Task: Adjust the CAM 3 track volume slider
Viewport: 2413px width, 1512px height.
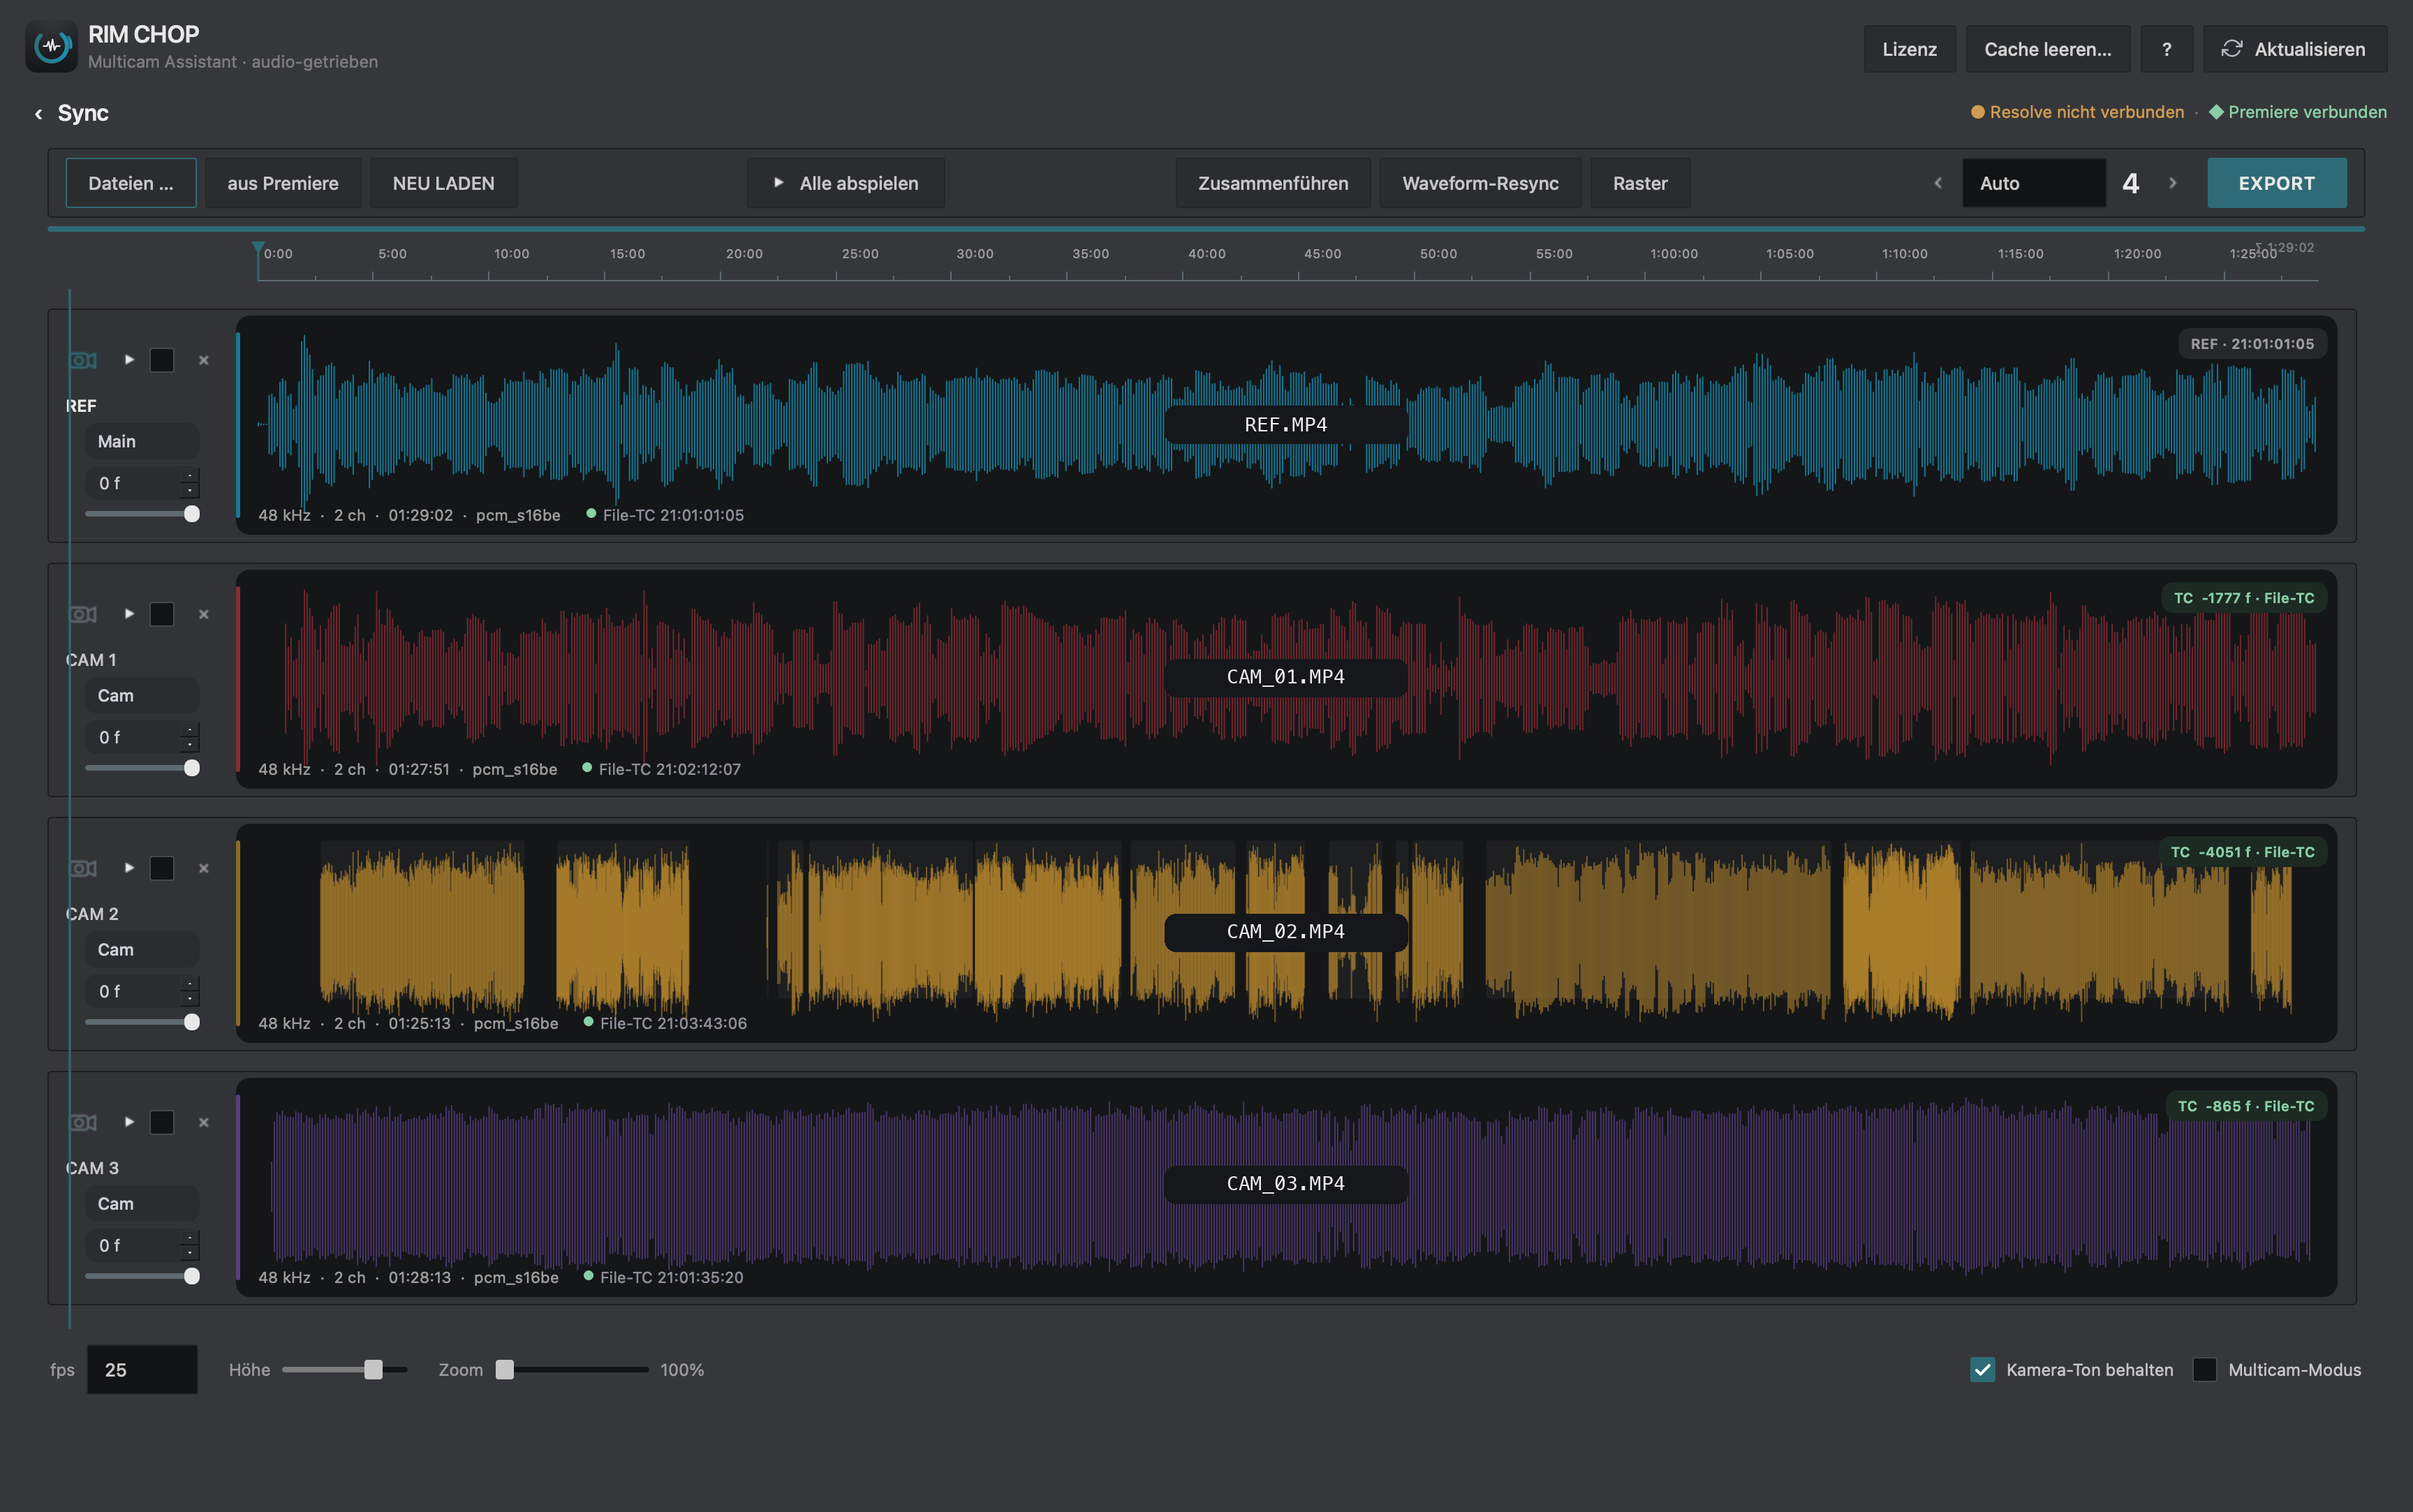Action: click(142, 1276)
